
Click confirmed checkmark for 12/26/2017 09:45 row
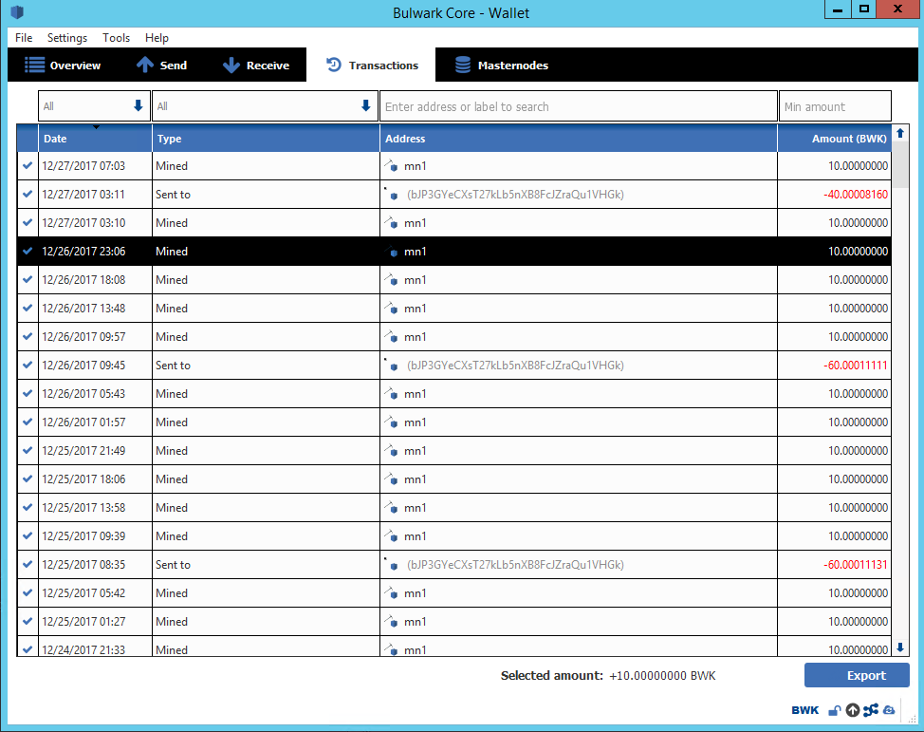(28, 366)
